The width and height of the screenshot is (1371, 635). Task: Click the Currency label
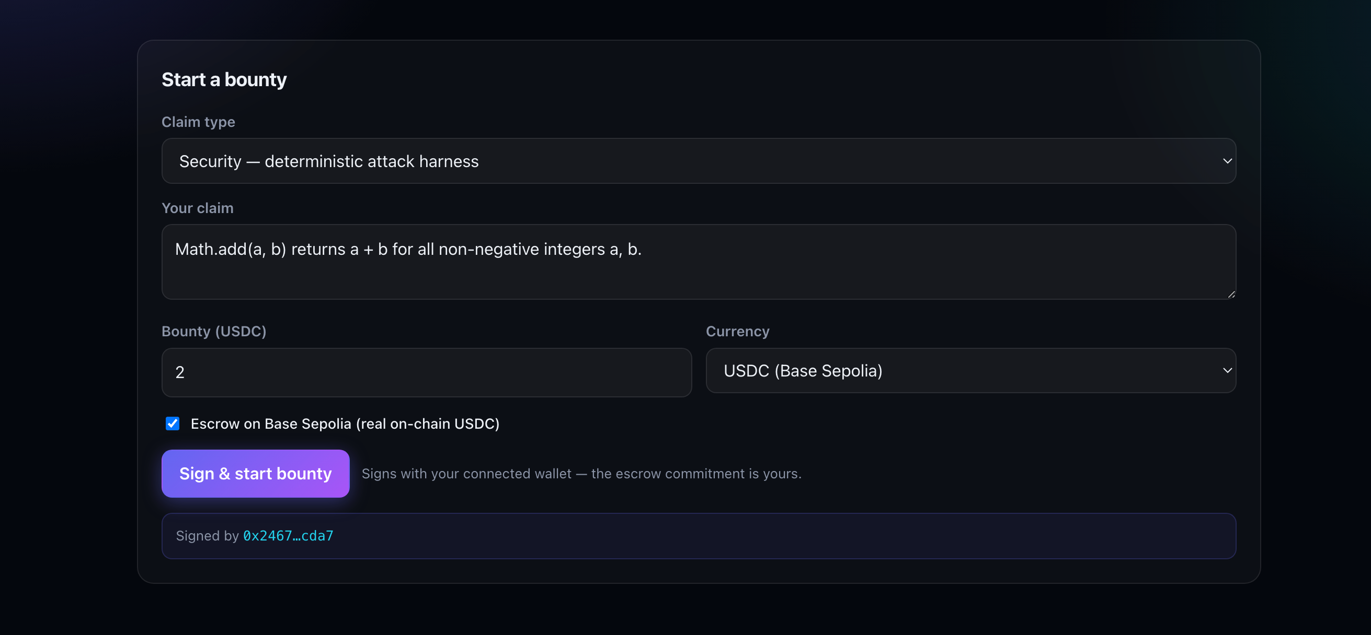click(x=738, y=331)
